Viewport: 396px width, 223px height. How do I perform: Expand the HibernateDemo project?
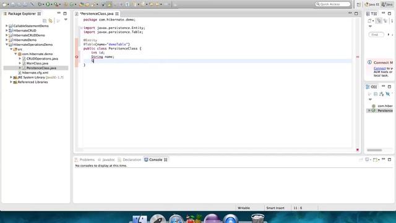click(7, 40)
